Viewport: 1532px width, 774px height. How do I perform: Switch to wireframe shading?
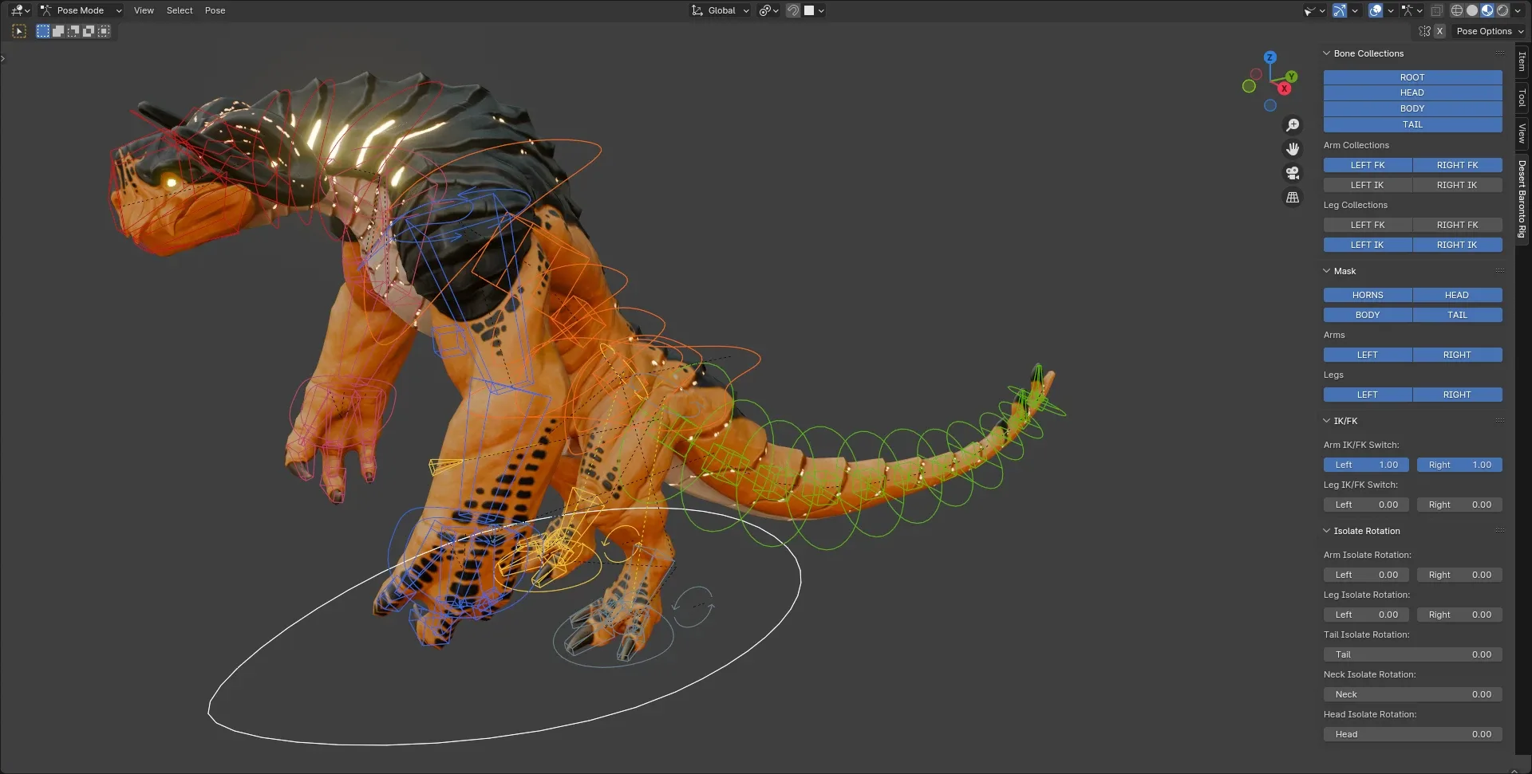1457,10
